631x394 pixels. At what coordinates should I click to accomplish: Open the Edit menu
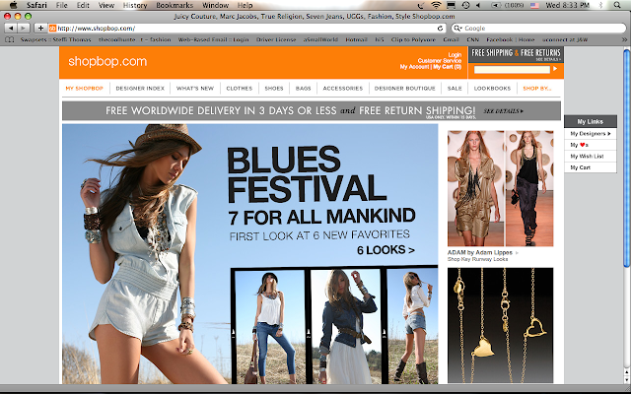(83, 5)
